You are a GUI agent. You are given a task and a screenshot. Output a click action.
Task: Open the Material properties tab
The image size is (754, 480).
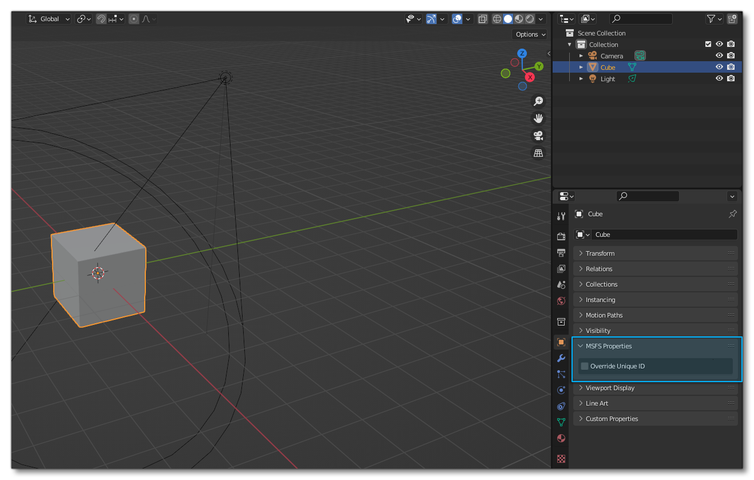pyautogui.click(x=561, y=438)
